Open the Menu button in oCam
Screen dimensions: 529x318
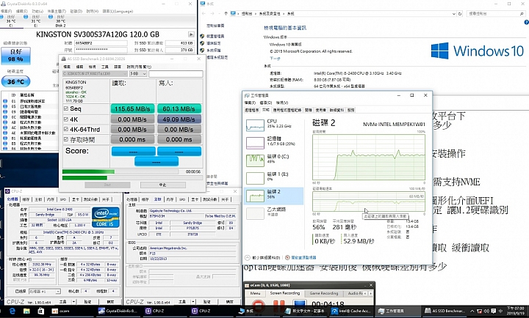click(x=255, y=293)
